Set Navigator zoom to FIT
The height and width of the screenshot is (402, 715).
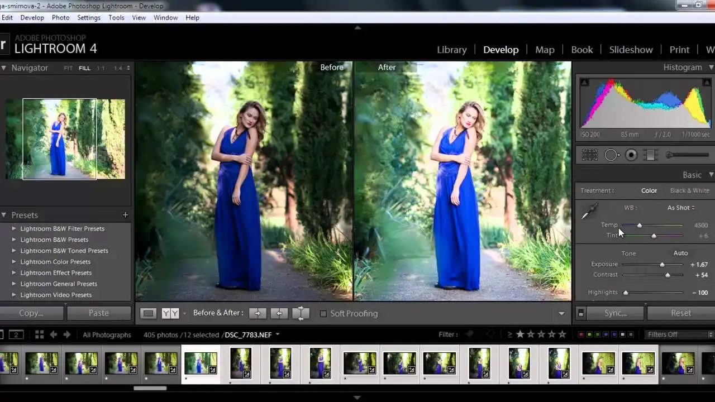pyautogui.click(x=68, y=68)
